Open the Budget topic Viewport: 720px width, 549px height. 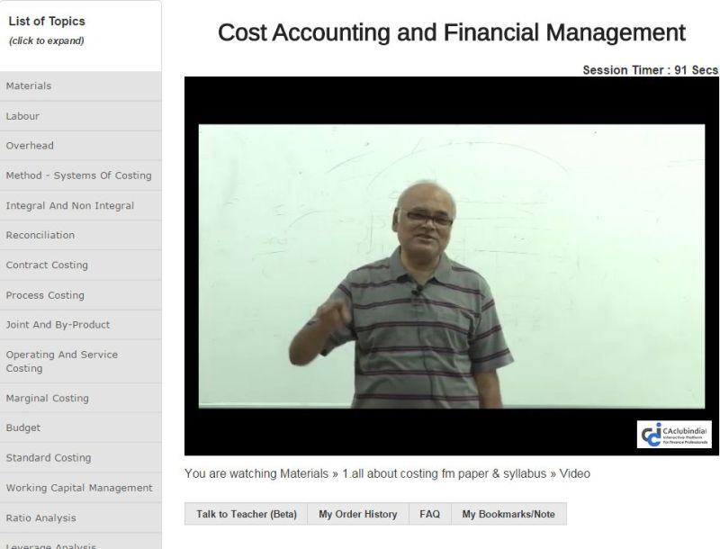(x=23, y=428)
